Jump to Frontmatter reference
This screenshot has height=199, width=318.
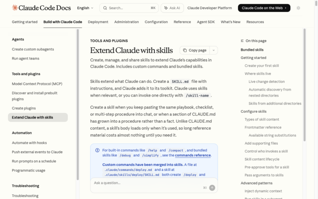point(263,127)
